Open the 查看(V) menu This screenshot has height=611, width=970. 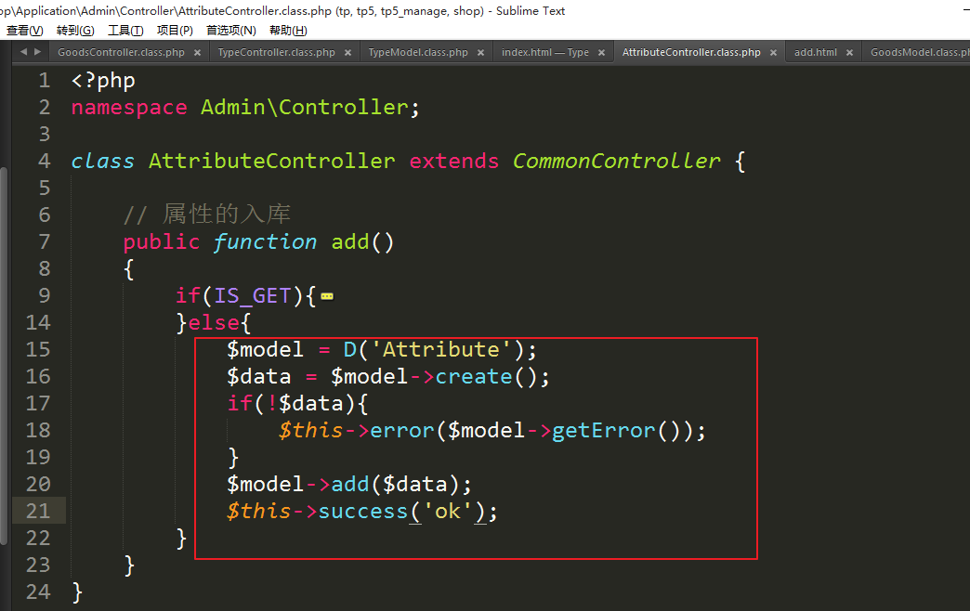[x=24, y=30]
